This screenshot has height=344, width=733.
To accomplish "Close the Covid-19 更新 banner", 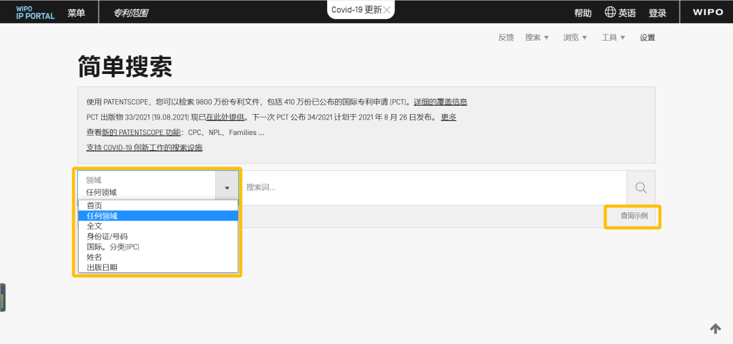I will 387,9.
